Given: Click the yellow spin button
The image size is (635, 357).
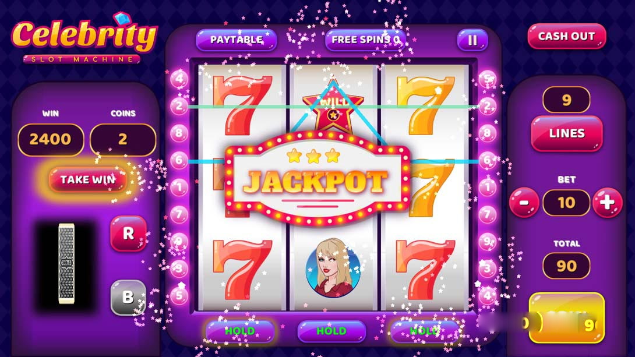Looking at the screenshot, I should tap(567, 318).
